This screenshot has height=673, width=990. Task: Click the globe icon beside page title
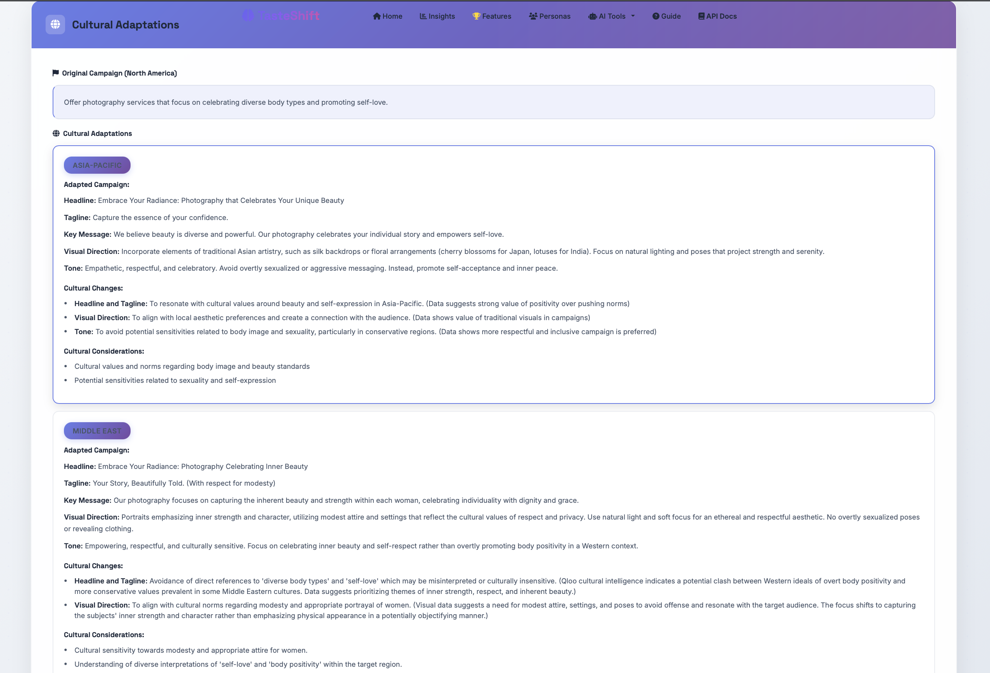55,25
